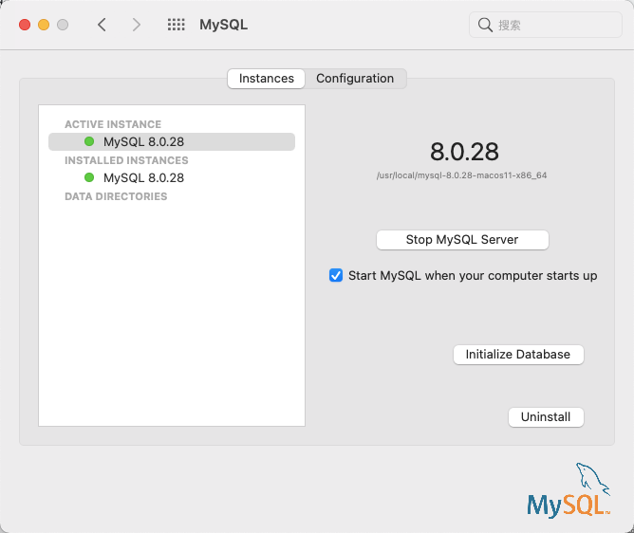Click the DATA DIRECTORIES header
Viewport: 634px width, 533px height.
[x=116, y=196]
